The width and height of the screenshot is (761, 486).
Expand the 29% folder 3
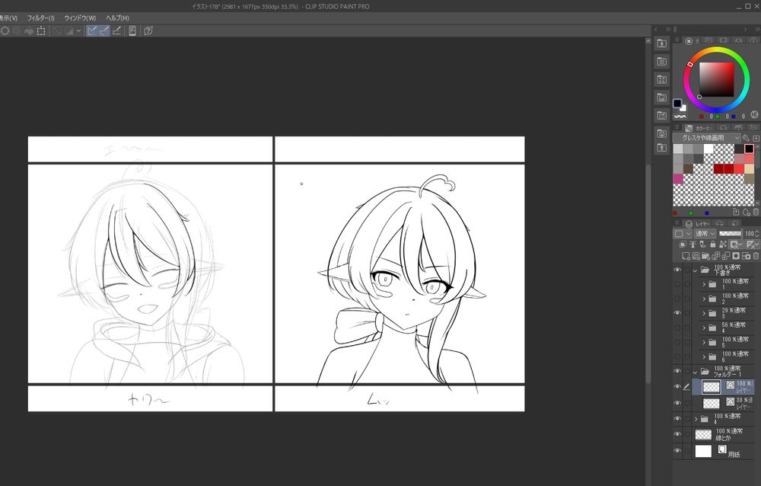(704, 314)
